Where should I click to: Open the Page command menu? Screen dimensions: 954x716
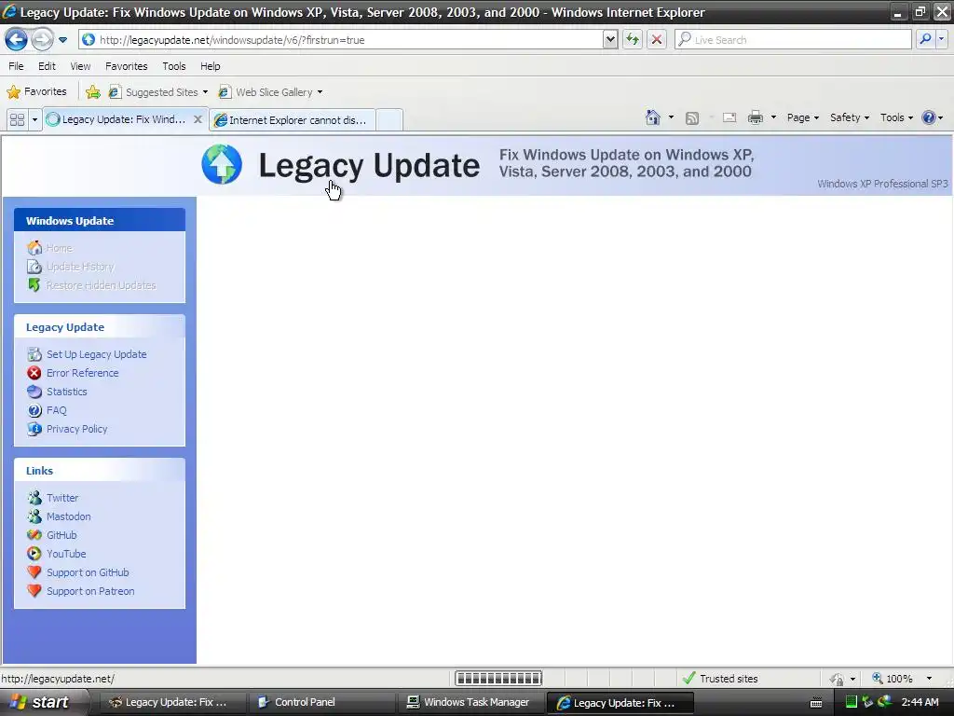[802, 117]
